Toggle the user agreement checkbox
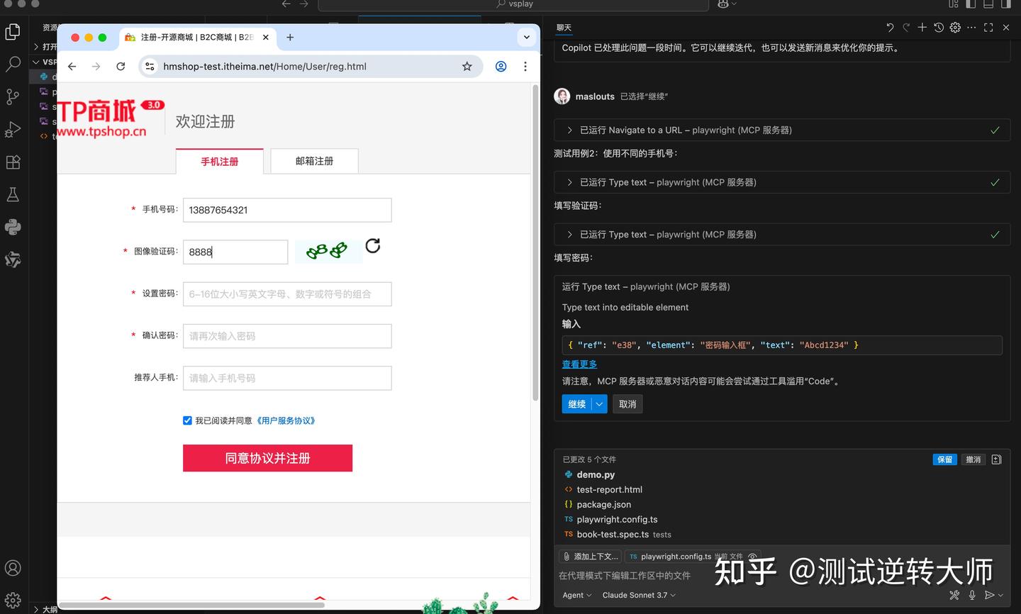Viewport: 1021px width, 614px height. [187, 420]
